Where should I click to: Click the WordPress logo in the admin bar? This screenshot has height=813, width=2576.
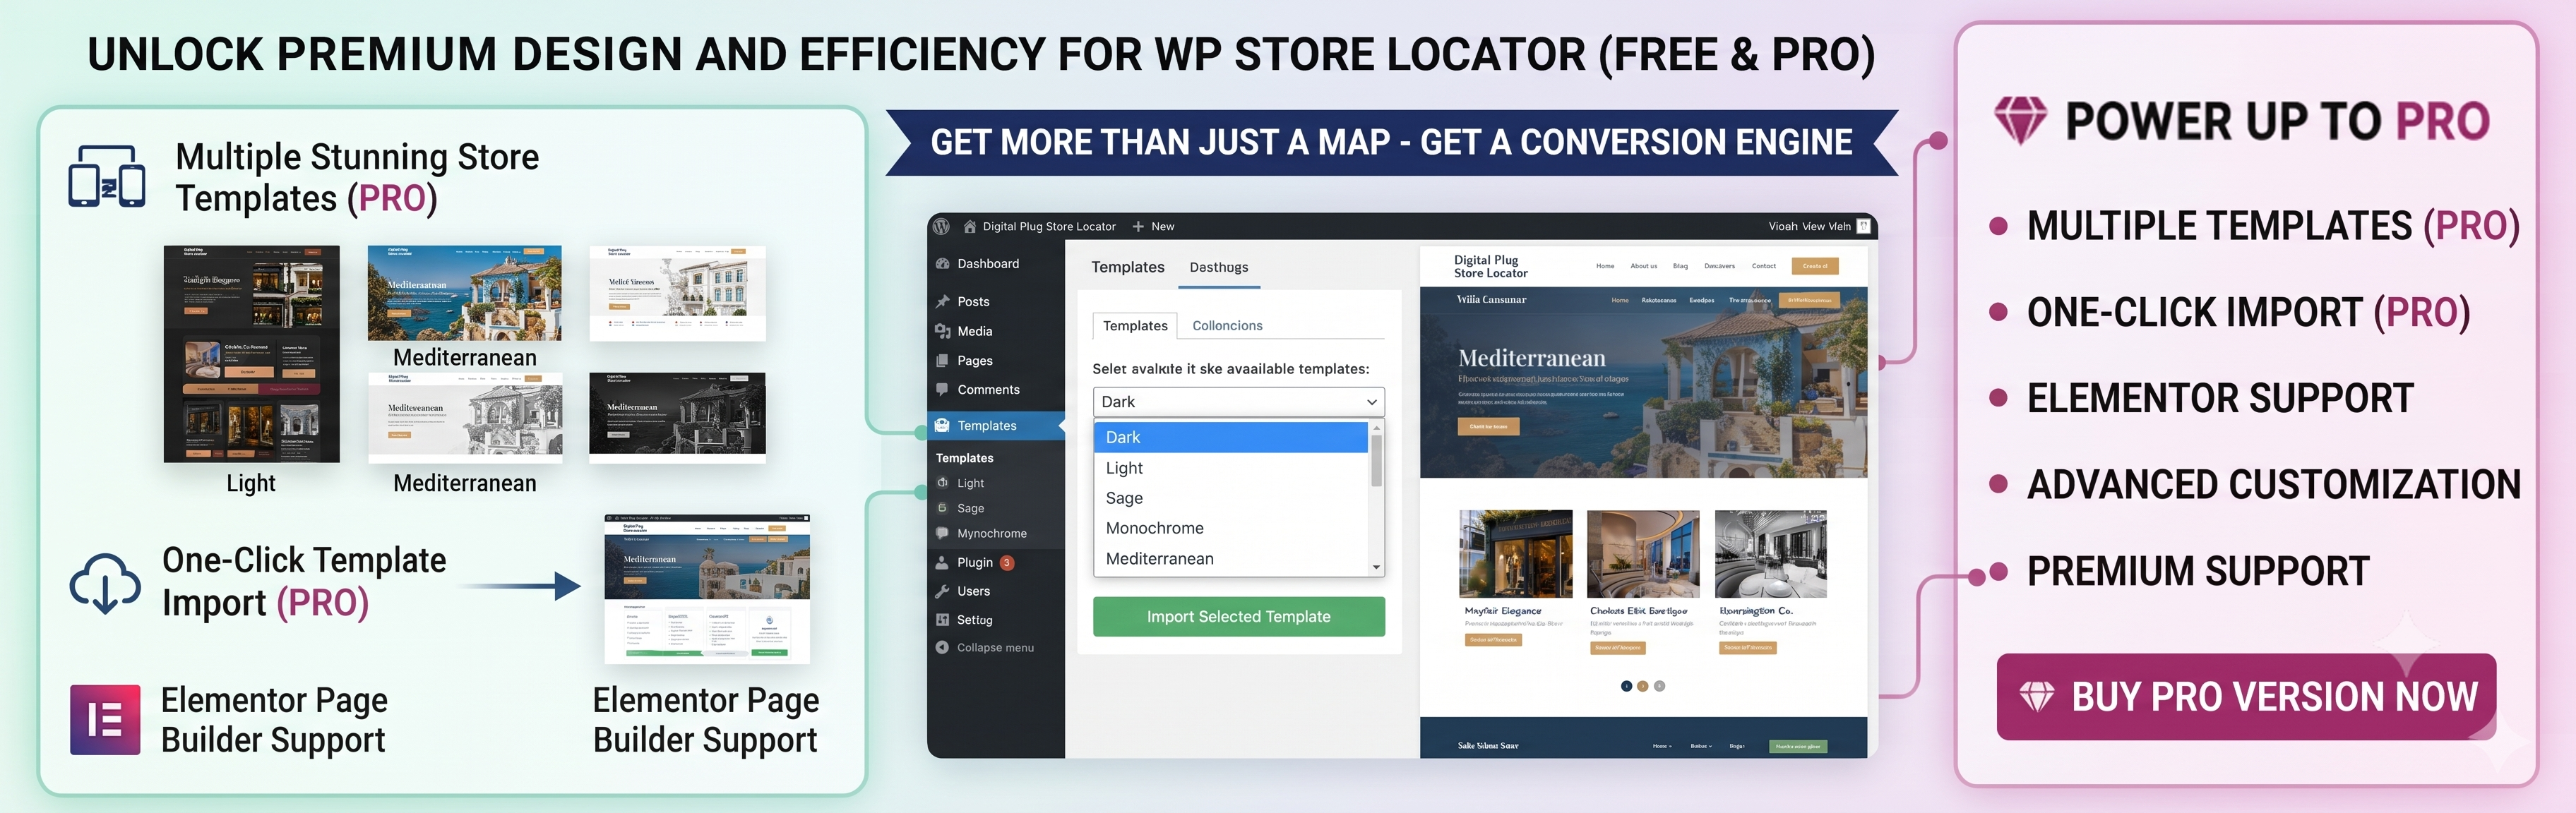(941, 226)
